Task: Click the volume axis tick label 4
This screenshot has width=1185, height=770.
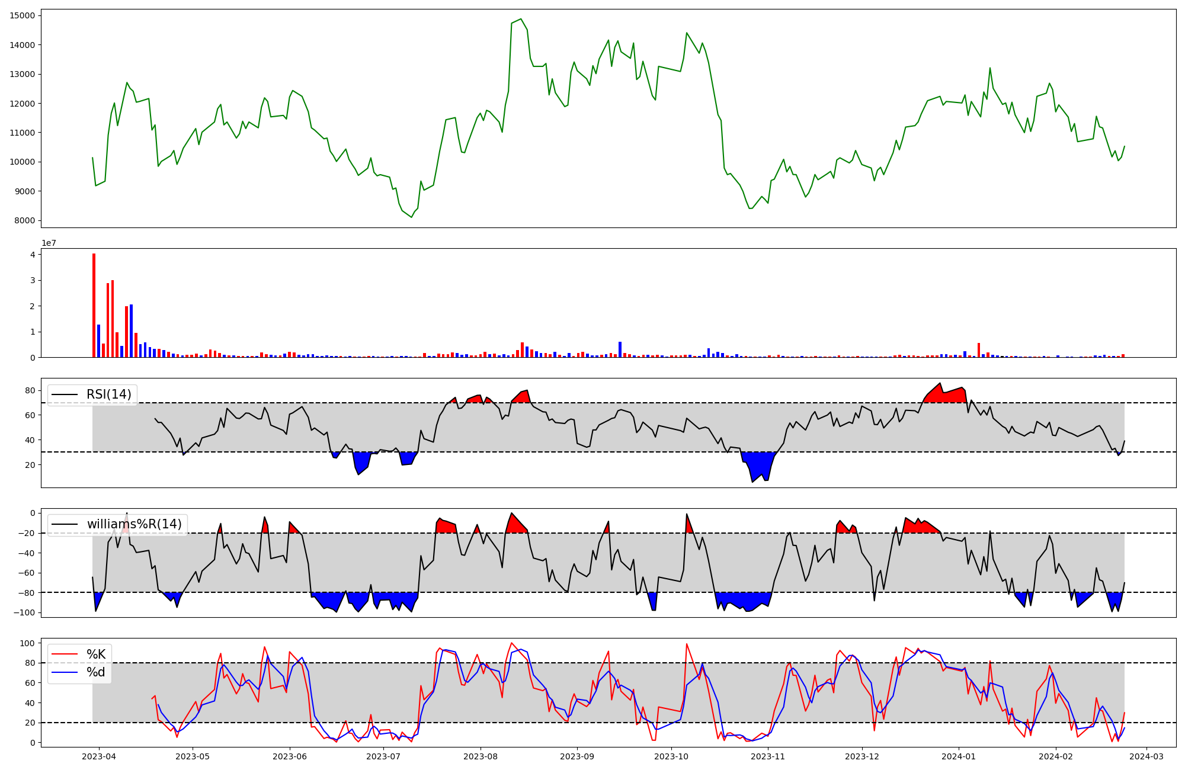Action: click(x=33, y=255)
